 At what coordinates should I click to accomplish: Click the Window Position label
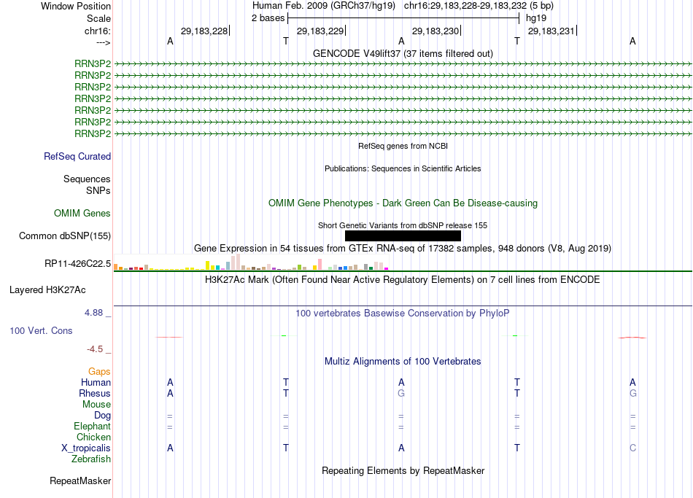tap(76, 6)
